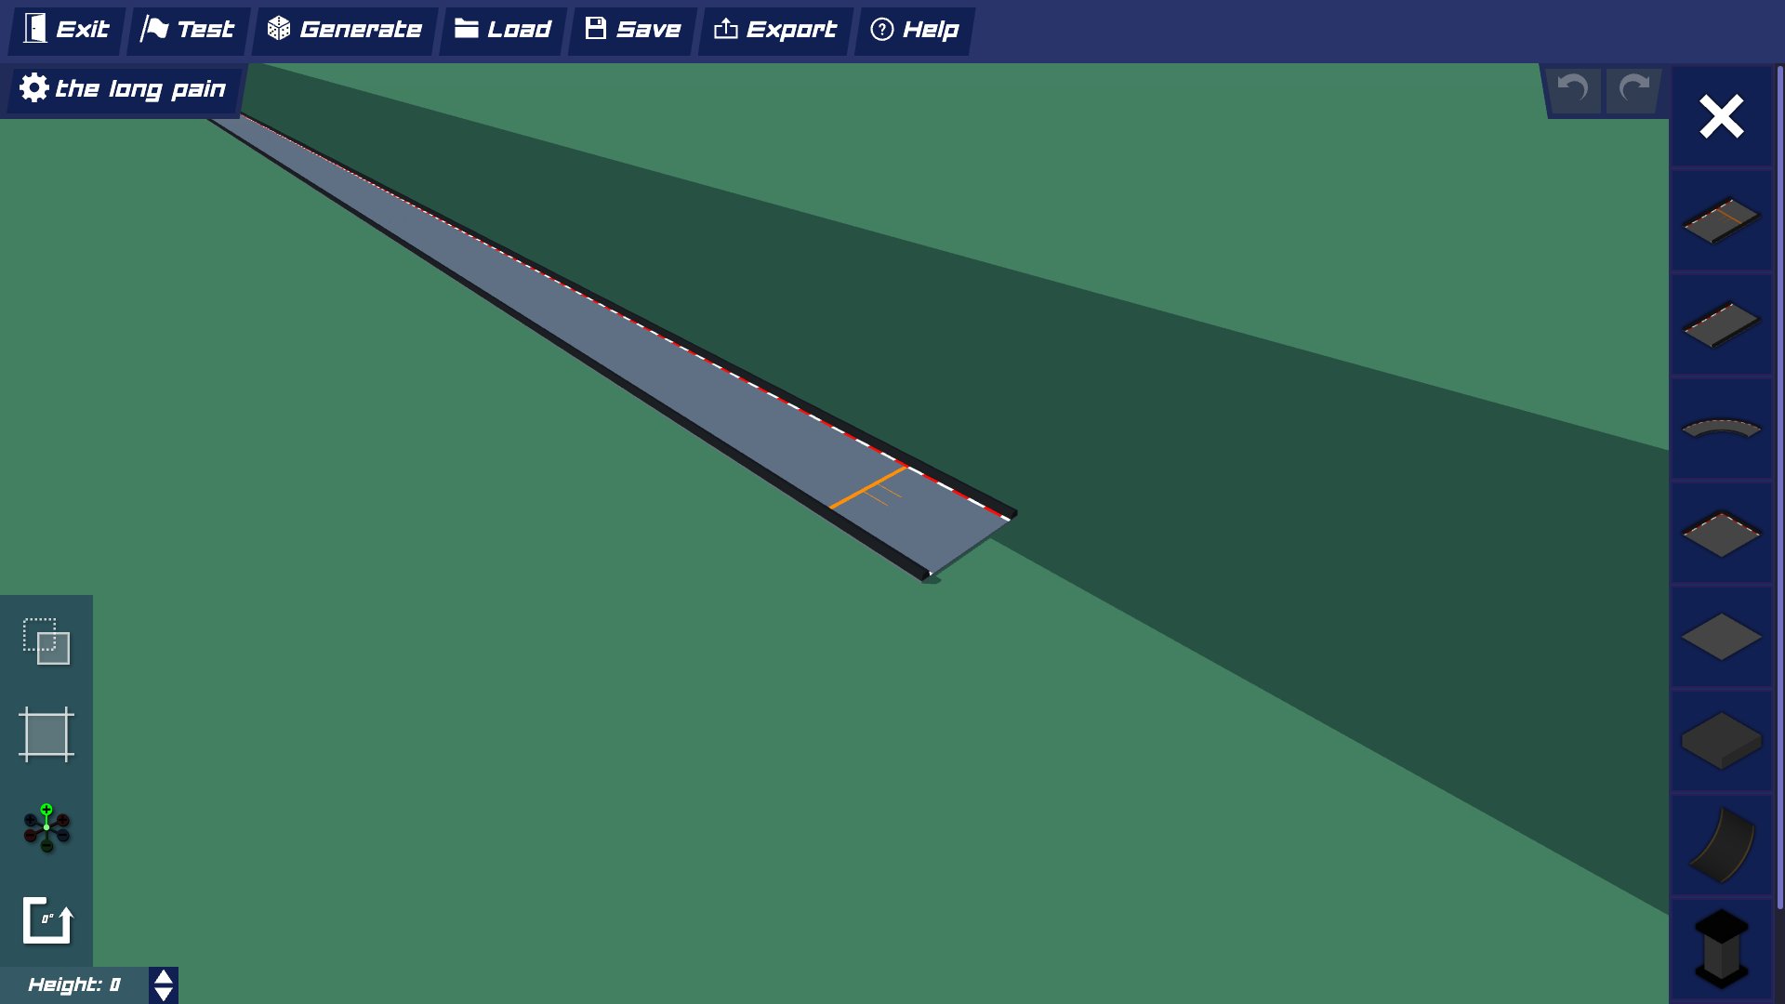
Task: Enable the rectangle selection tool
Action: pyautogui.click(x=46, y=734)
